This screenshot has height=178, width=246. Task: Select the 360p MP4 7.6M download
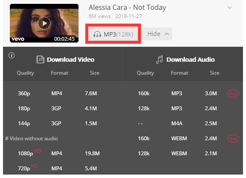click(x=63, y=94)
